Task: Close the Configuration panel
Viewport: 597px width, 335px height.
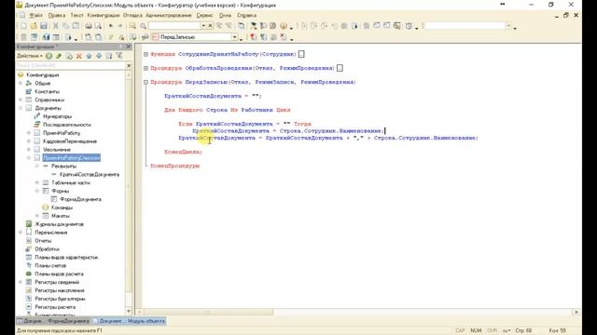Action: [129, 47]
